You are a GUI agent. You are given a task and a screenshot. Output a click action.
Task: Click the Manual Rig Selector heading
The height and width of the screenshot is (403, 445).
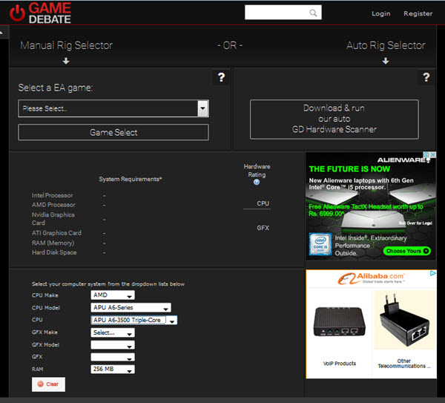coord(67,45)
